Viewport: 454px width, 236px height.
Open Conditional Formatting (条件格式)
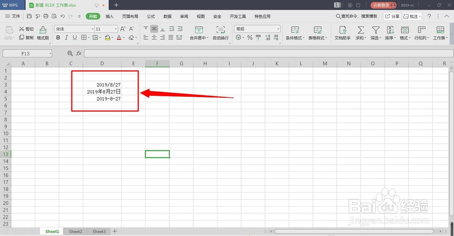295,33
